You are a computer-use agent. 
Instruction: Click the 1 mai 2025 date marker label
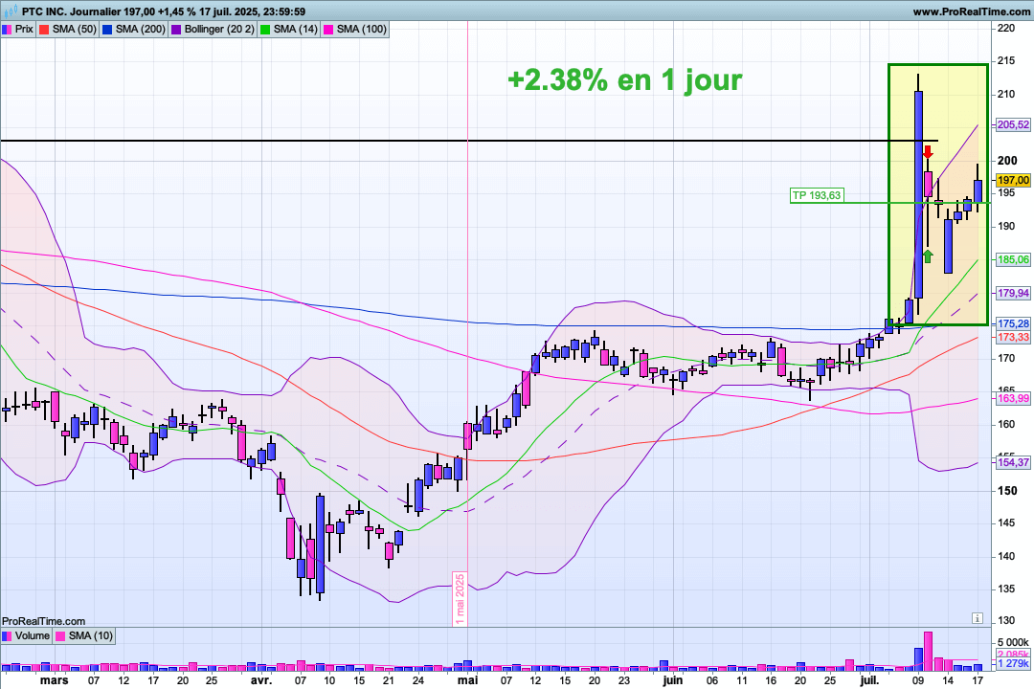(x=460, y=599)
